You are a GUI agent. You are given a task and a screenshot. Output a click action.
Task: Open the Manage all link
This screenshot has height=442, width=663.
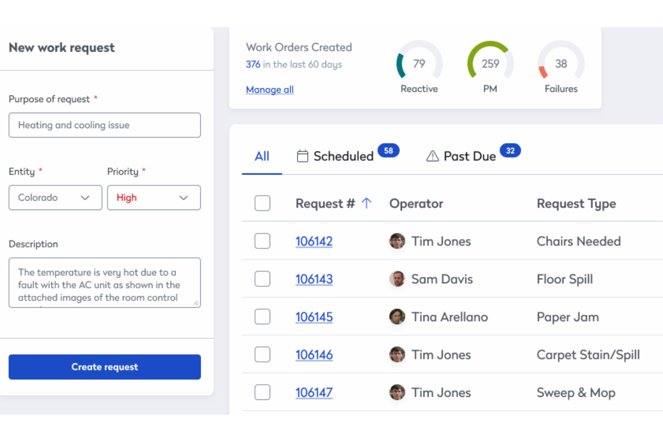(270, 90)
